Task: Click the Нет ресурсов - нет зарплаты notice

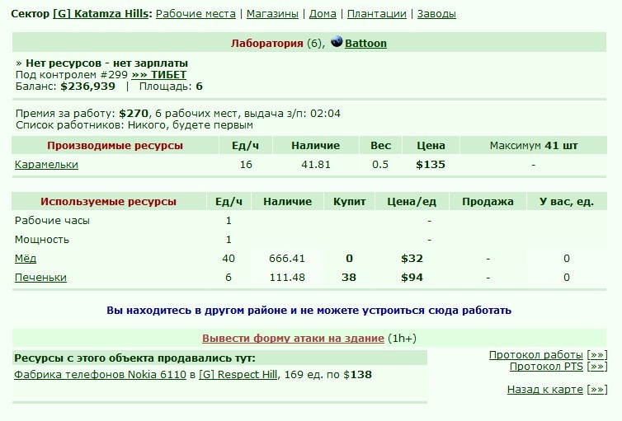Action: (106, 63)
